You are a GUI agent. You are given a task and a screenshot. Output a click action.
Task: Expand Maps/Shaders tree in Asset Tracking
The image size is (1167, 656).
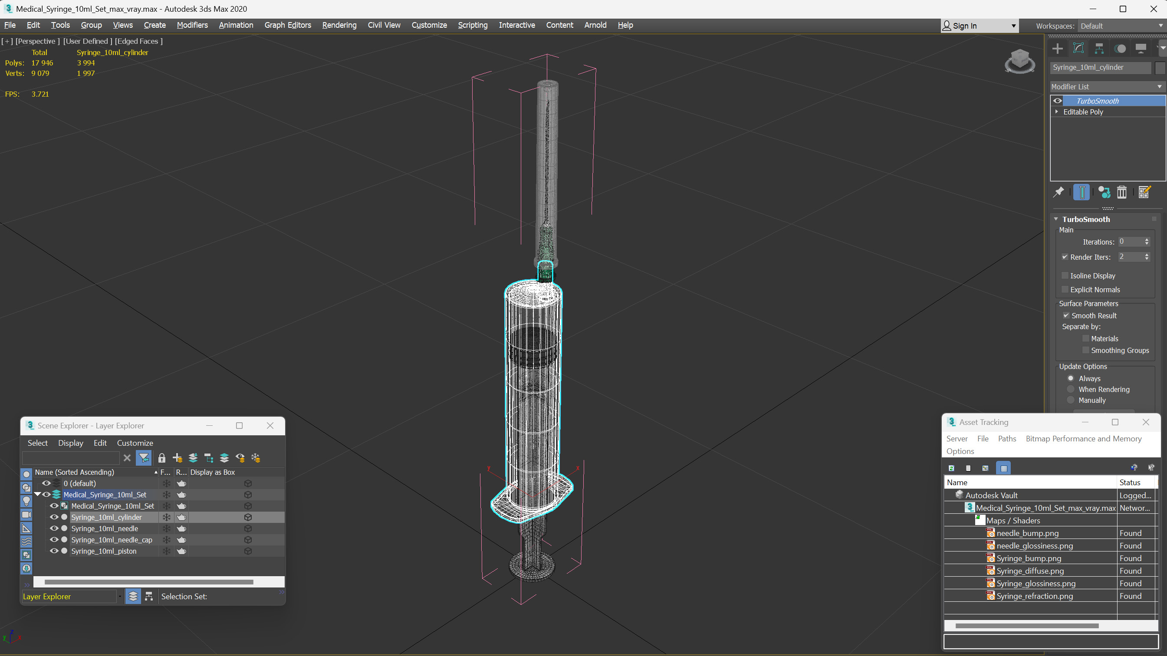[980, 520]
